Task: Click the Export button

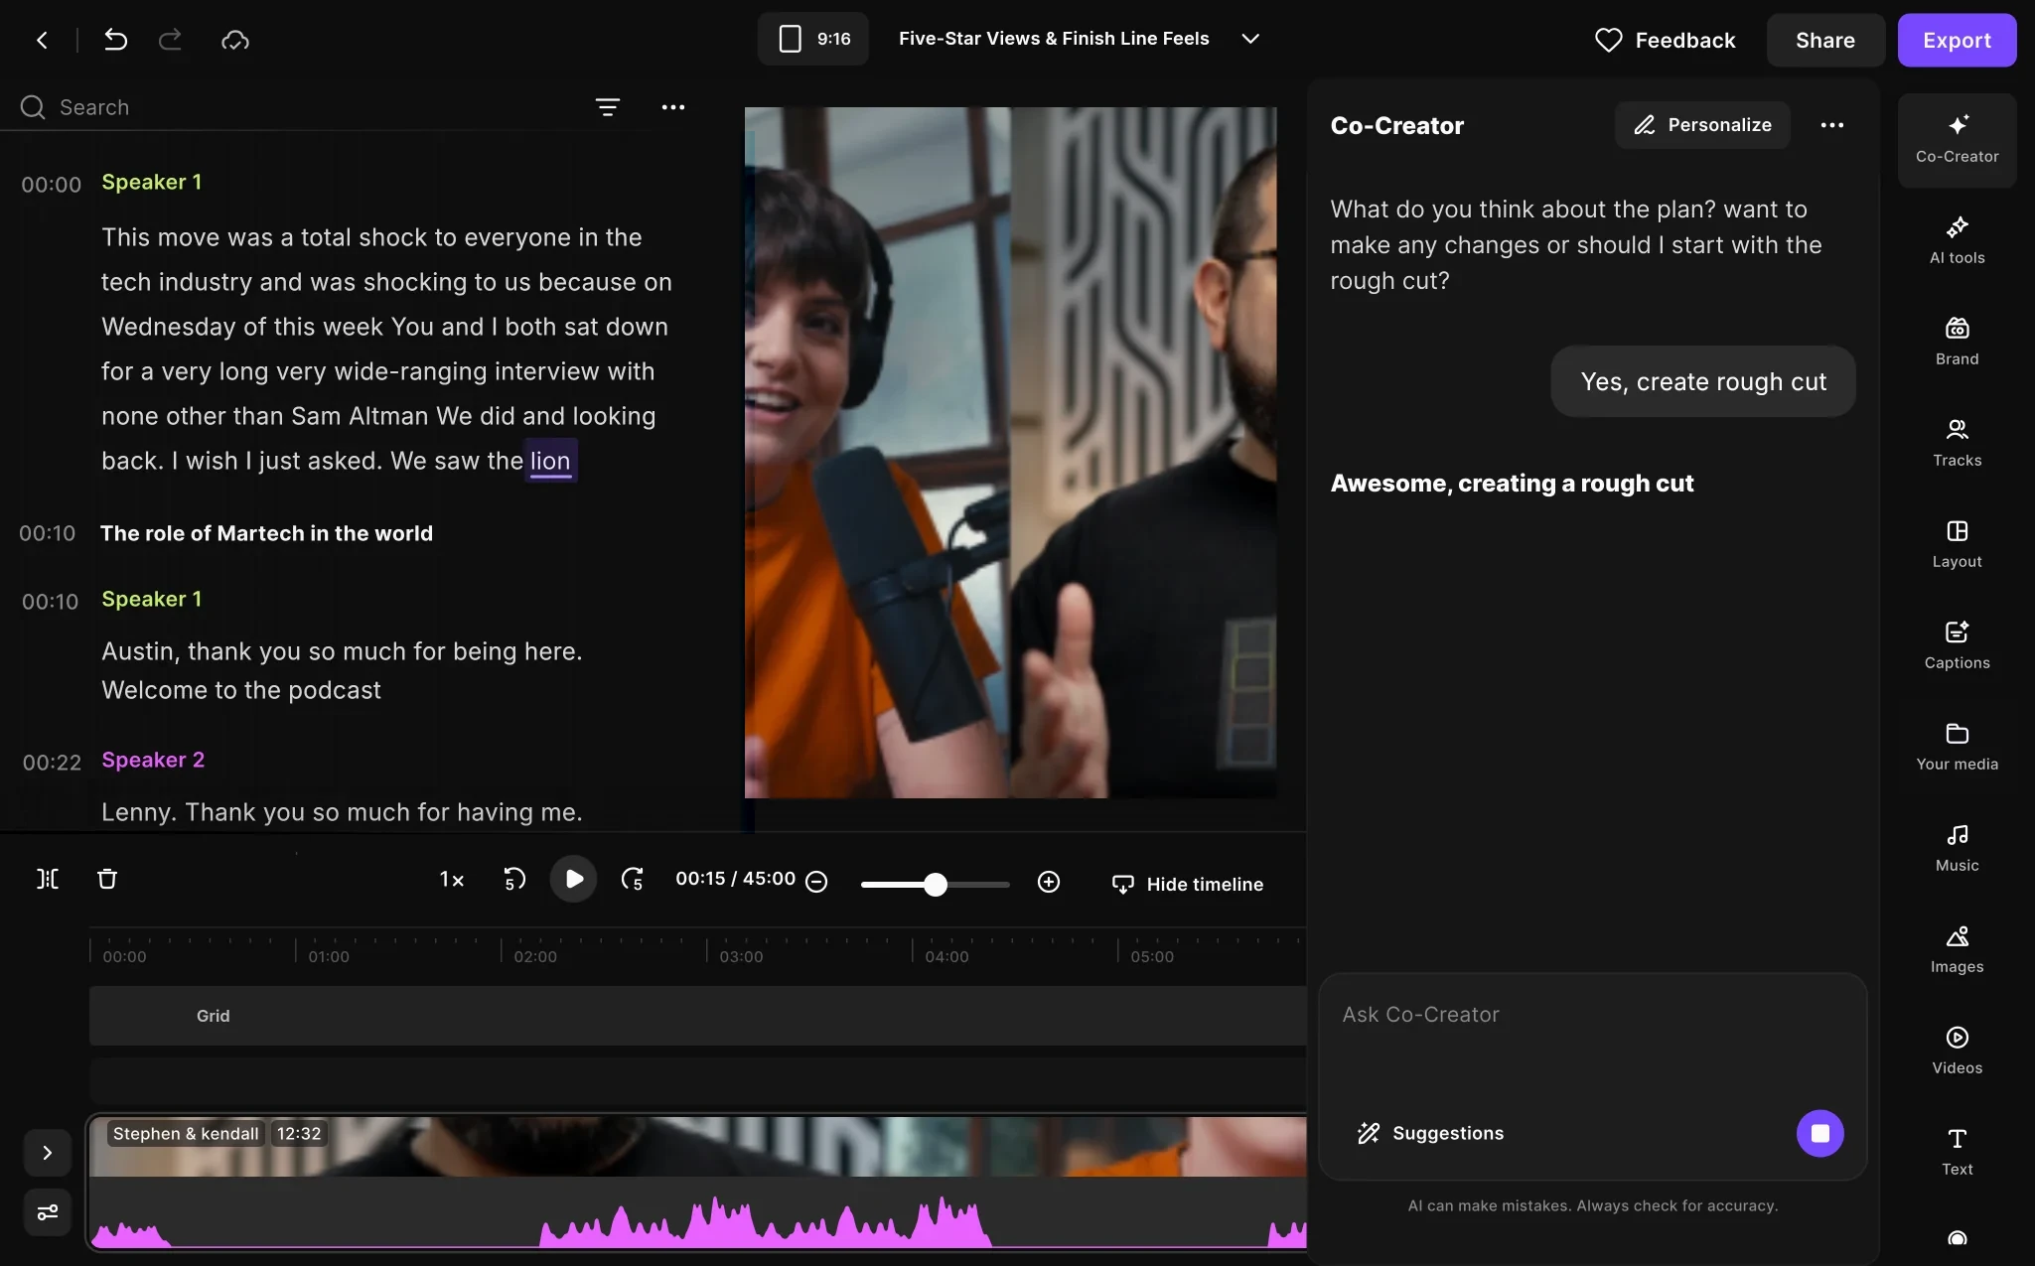Action: [1957, 40]
